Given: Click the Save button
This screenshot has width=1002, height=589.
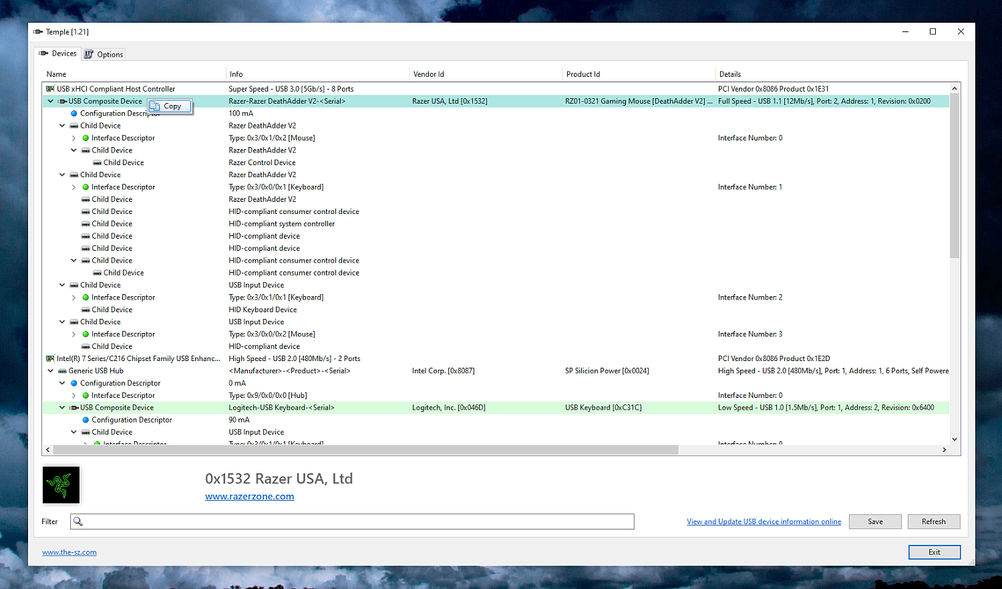Looking at the screenshot, I should click(875, 521).
